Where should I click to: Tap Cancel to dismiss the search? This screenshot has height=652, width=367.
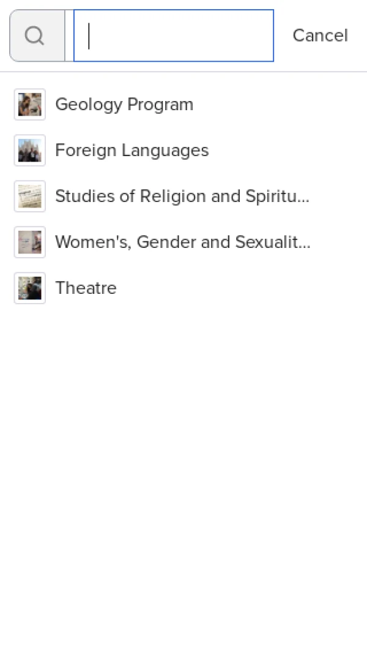click(320, 35)
